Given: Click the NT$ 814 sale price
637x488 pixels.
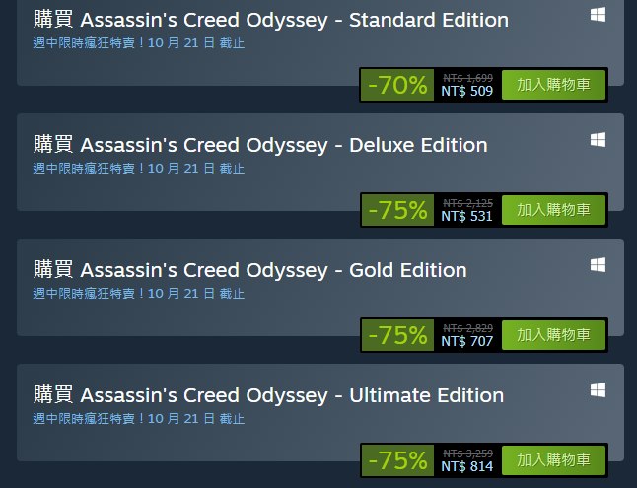Looking at the screenshot, I should pos(466,467).
